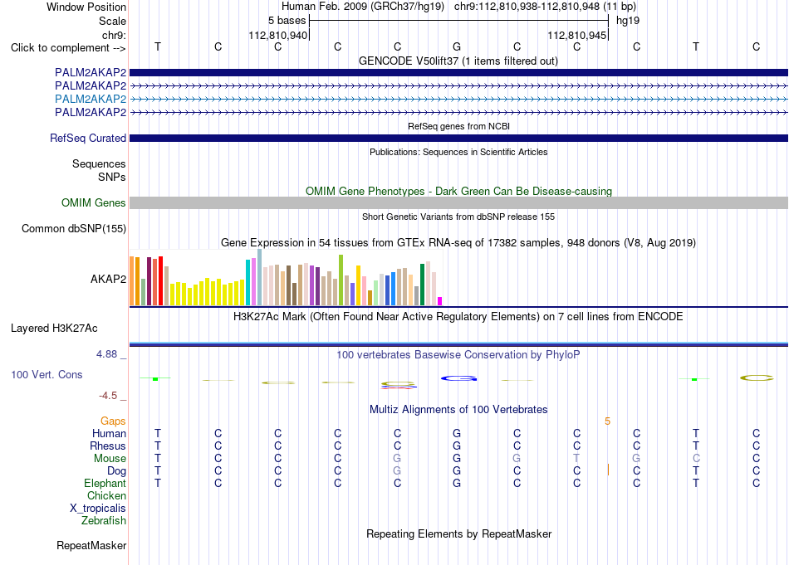Click the X_tropicalis species label
Viewport: 789px width, 565px height.
coord(98,509)
